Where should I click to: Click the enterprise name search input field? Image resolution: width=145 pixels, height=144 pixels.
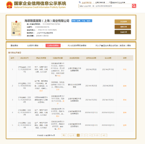point(105,6)
